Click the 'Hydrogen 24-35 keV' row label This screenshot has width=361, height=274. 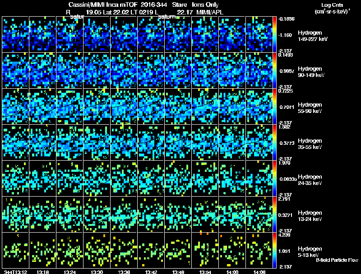(310, 180)
